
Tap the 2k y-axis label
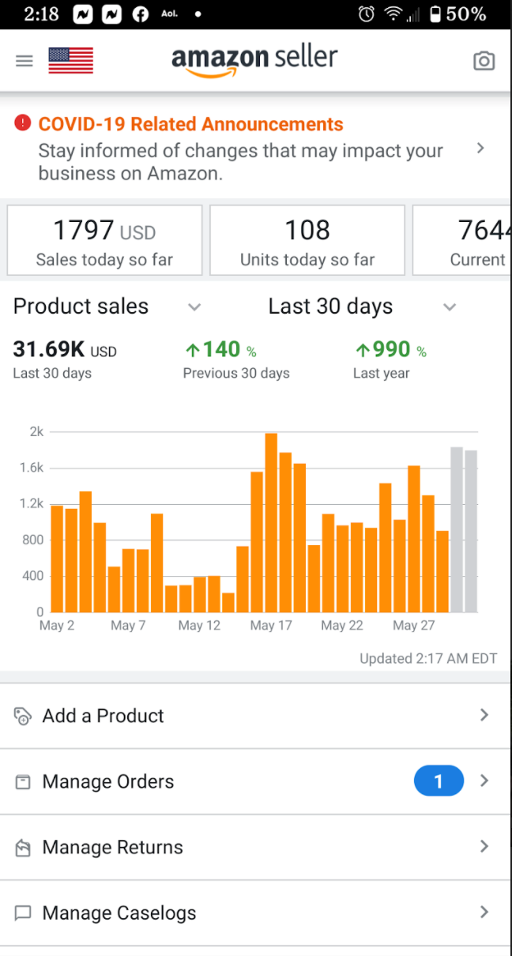36,431
